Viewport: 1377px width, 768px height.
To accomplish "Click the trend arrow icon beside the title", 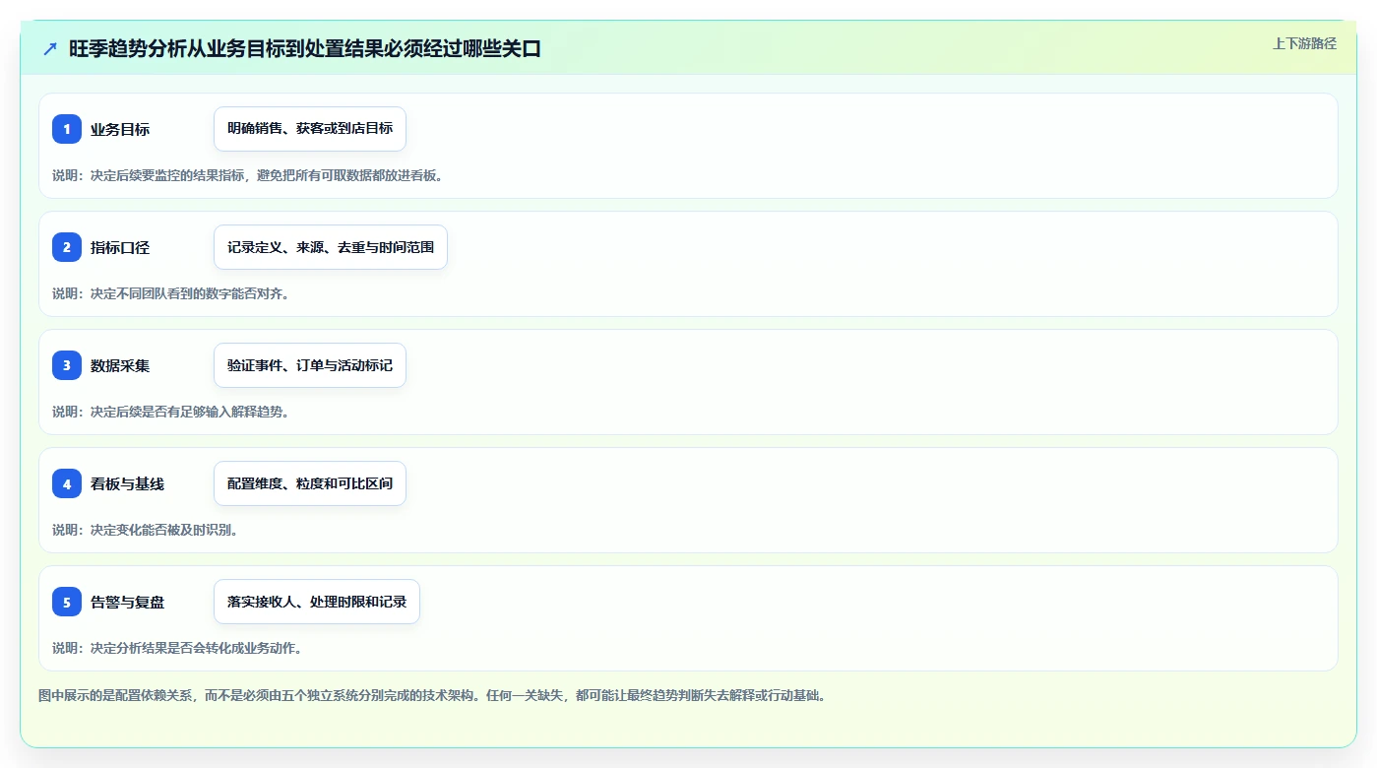I will 50,49.
